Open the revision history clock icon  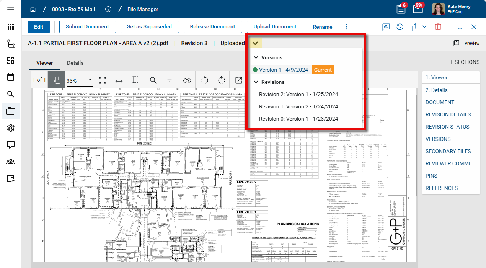click(400, 27)
